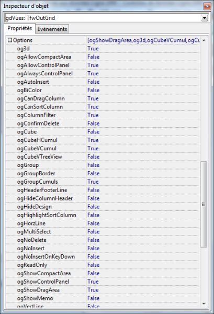
Task: Click the scrollbar down arrow
Action: tap(204, 304)
